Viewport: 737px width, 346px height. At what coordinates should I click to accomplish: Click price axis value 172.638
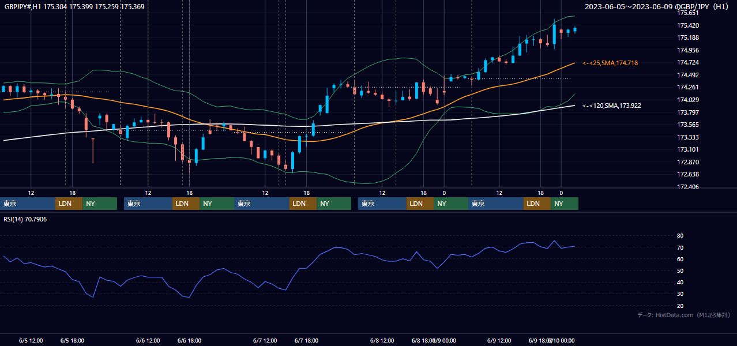688,175
